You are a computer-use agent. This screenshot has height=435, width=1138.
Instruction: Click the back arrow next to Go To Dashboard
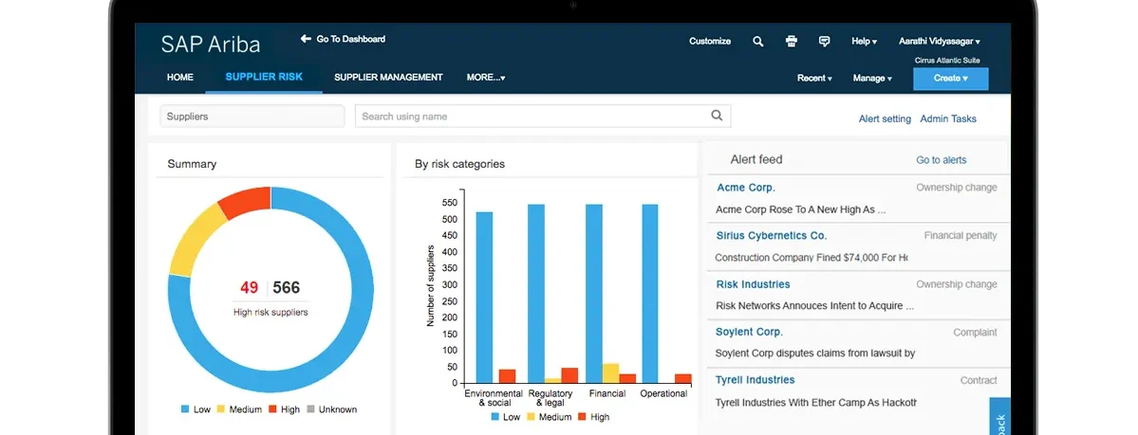(306, 39)
